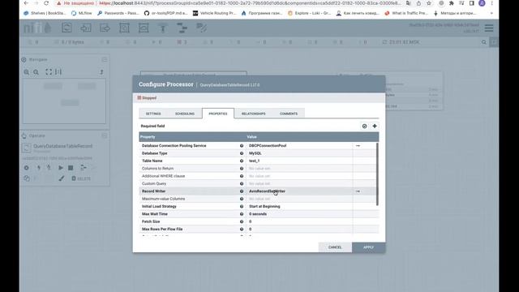Image resolution: width=519 pixels, height=292 pixels.
Task: Show help icon for Columns to Return
Action: [x=242, y=169]
